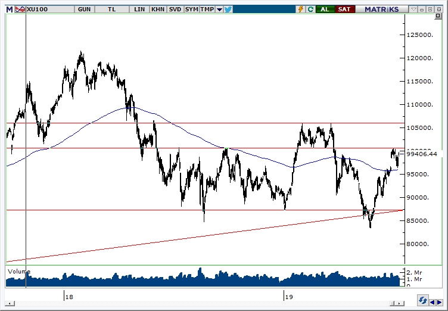Image resolution: width=448 pixels, height=311 pixels.
Task: Click the chart sync arrows icon
Action: [422, 300]
